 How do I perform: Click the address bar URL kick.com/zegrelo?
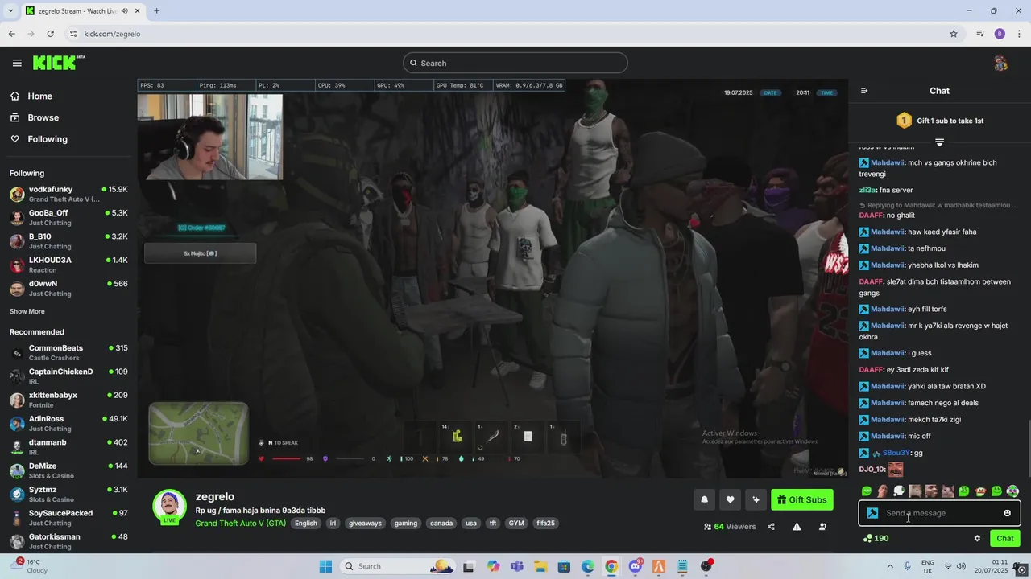click(112, 34)
